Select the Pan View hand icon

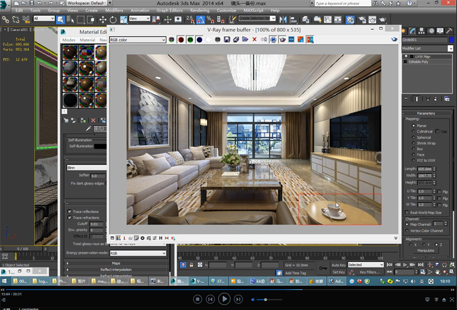[x=437, y=272]
